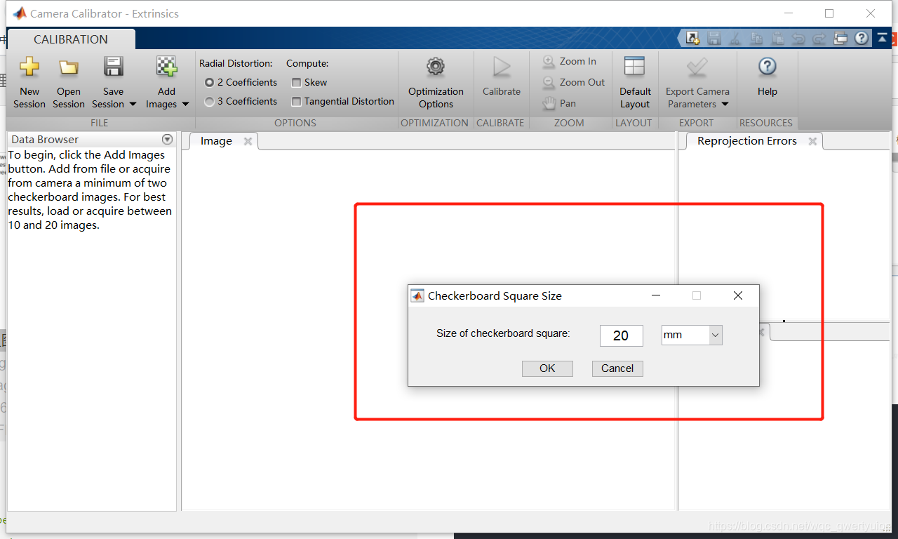Click the help question mark in quick access bar
This screenshot has height=539, width=898.
[x=861, y=39]
